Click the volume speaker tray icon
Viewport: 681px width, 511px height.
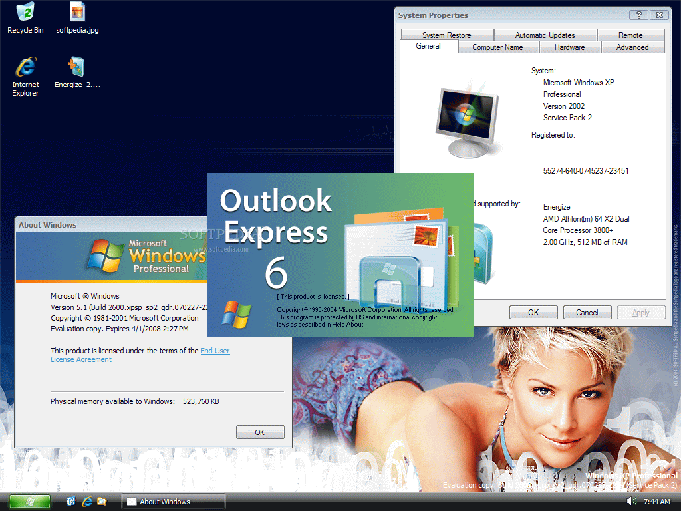[632, 502]
